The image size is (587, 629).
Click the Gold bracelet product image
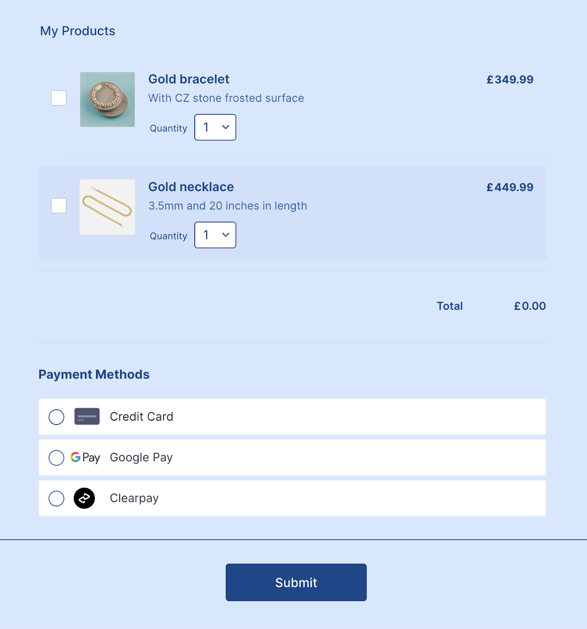click(107, 99)
